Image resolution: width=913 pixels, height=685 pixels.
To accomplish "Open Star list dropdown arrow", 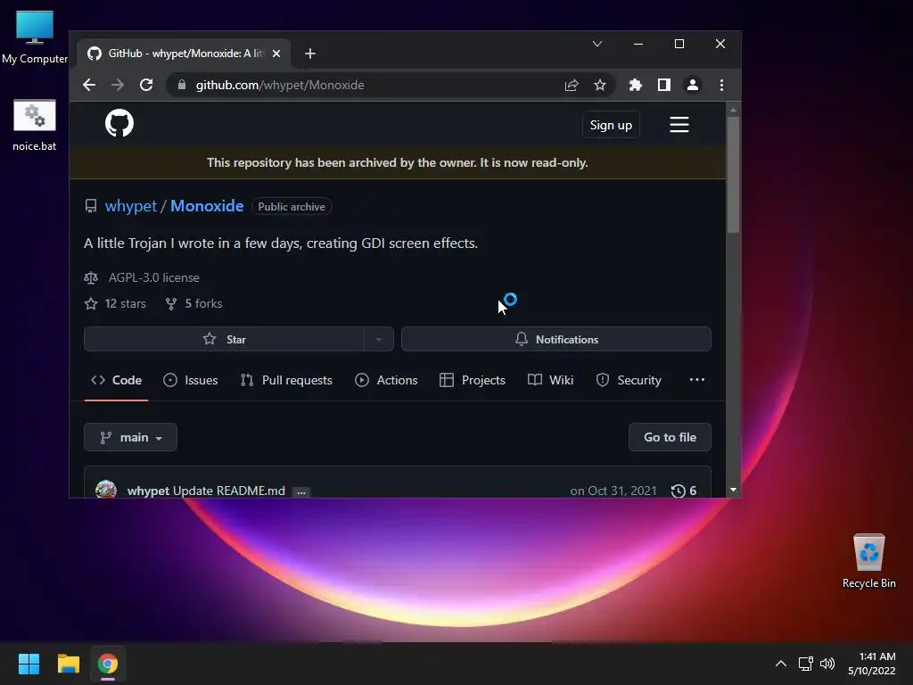I will tap(379, 340).
